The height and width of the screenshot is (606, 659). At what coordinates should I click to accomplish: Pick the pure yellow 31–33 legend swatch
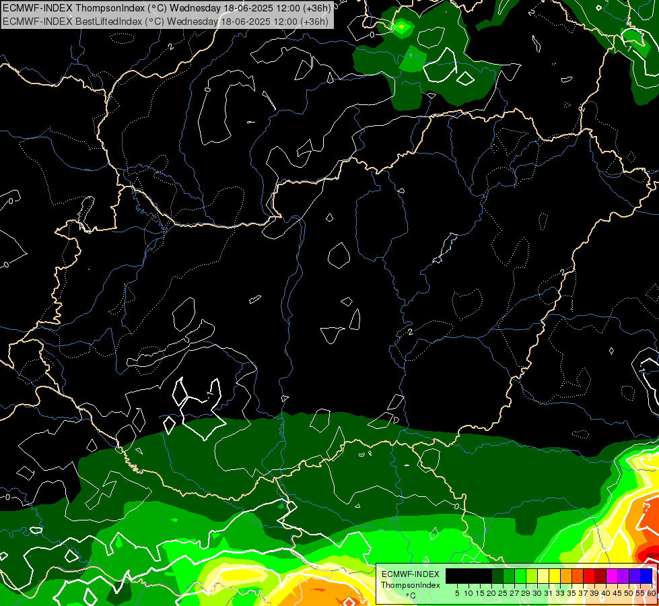(555, 576)
